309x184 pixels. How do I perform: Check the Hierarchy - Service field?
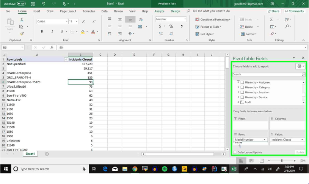coord(242,97)
